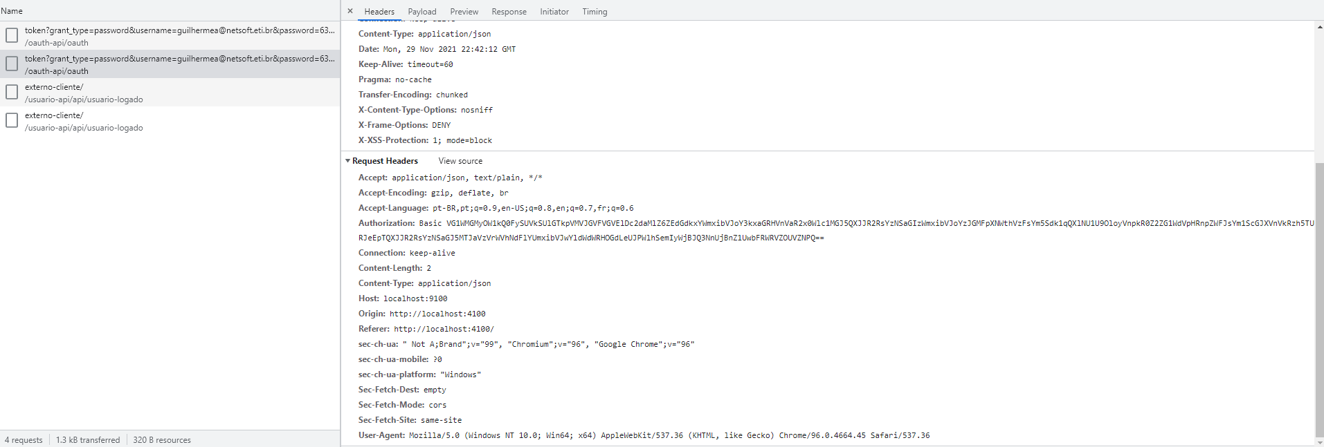Click the Accept-Encoding: gzip, deflate, br header

coord(433,193)
